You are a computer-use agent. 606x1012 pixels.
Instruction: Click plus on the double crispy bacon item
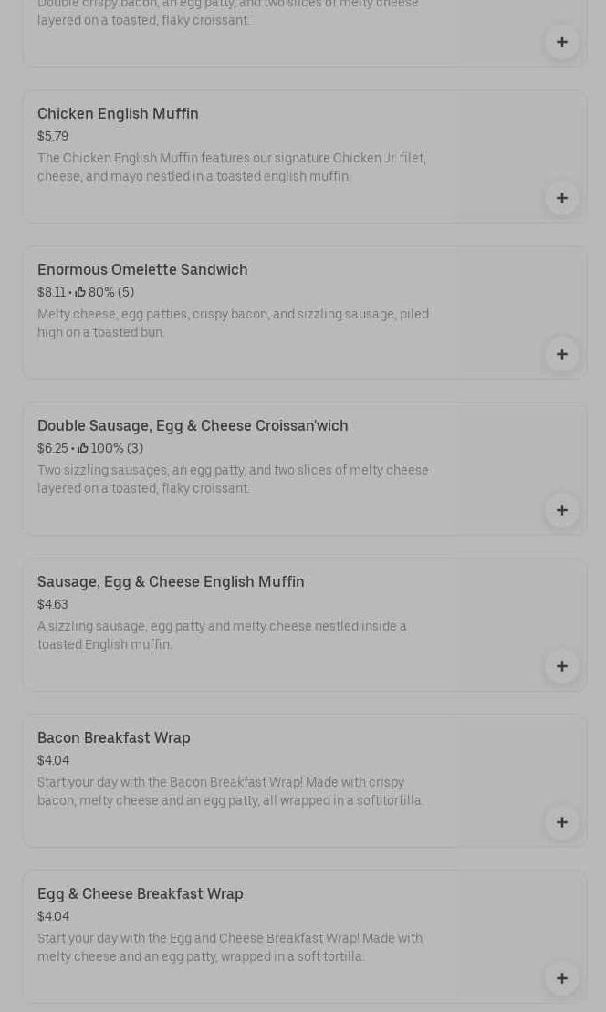(561, 42)
